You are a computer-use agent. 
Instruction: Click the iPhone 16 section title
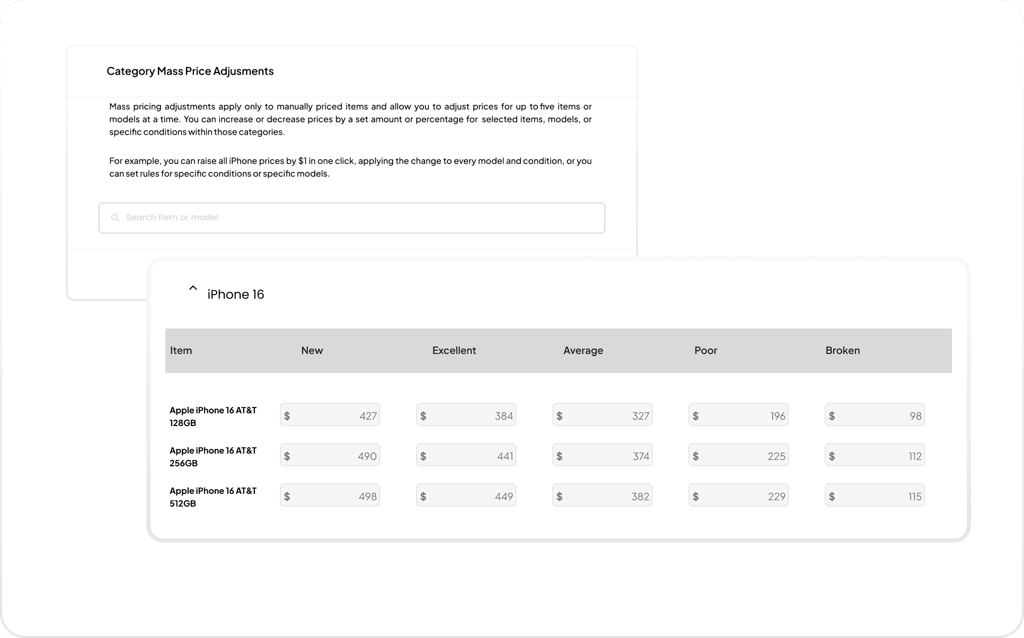(x=236, y=295)
